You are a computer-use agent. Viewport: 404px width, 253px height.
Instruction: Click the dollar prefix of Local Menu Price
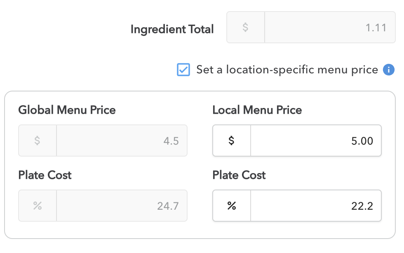click(x=232, y=141)
